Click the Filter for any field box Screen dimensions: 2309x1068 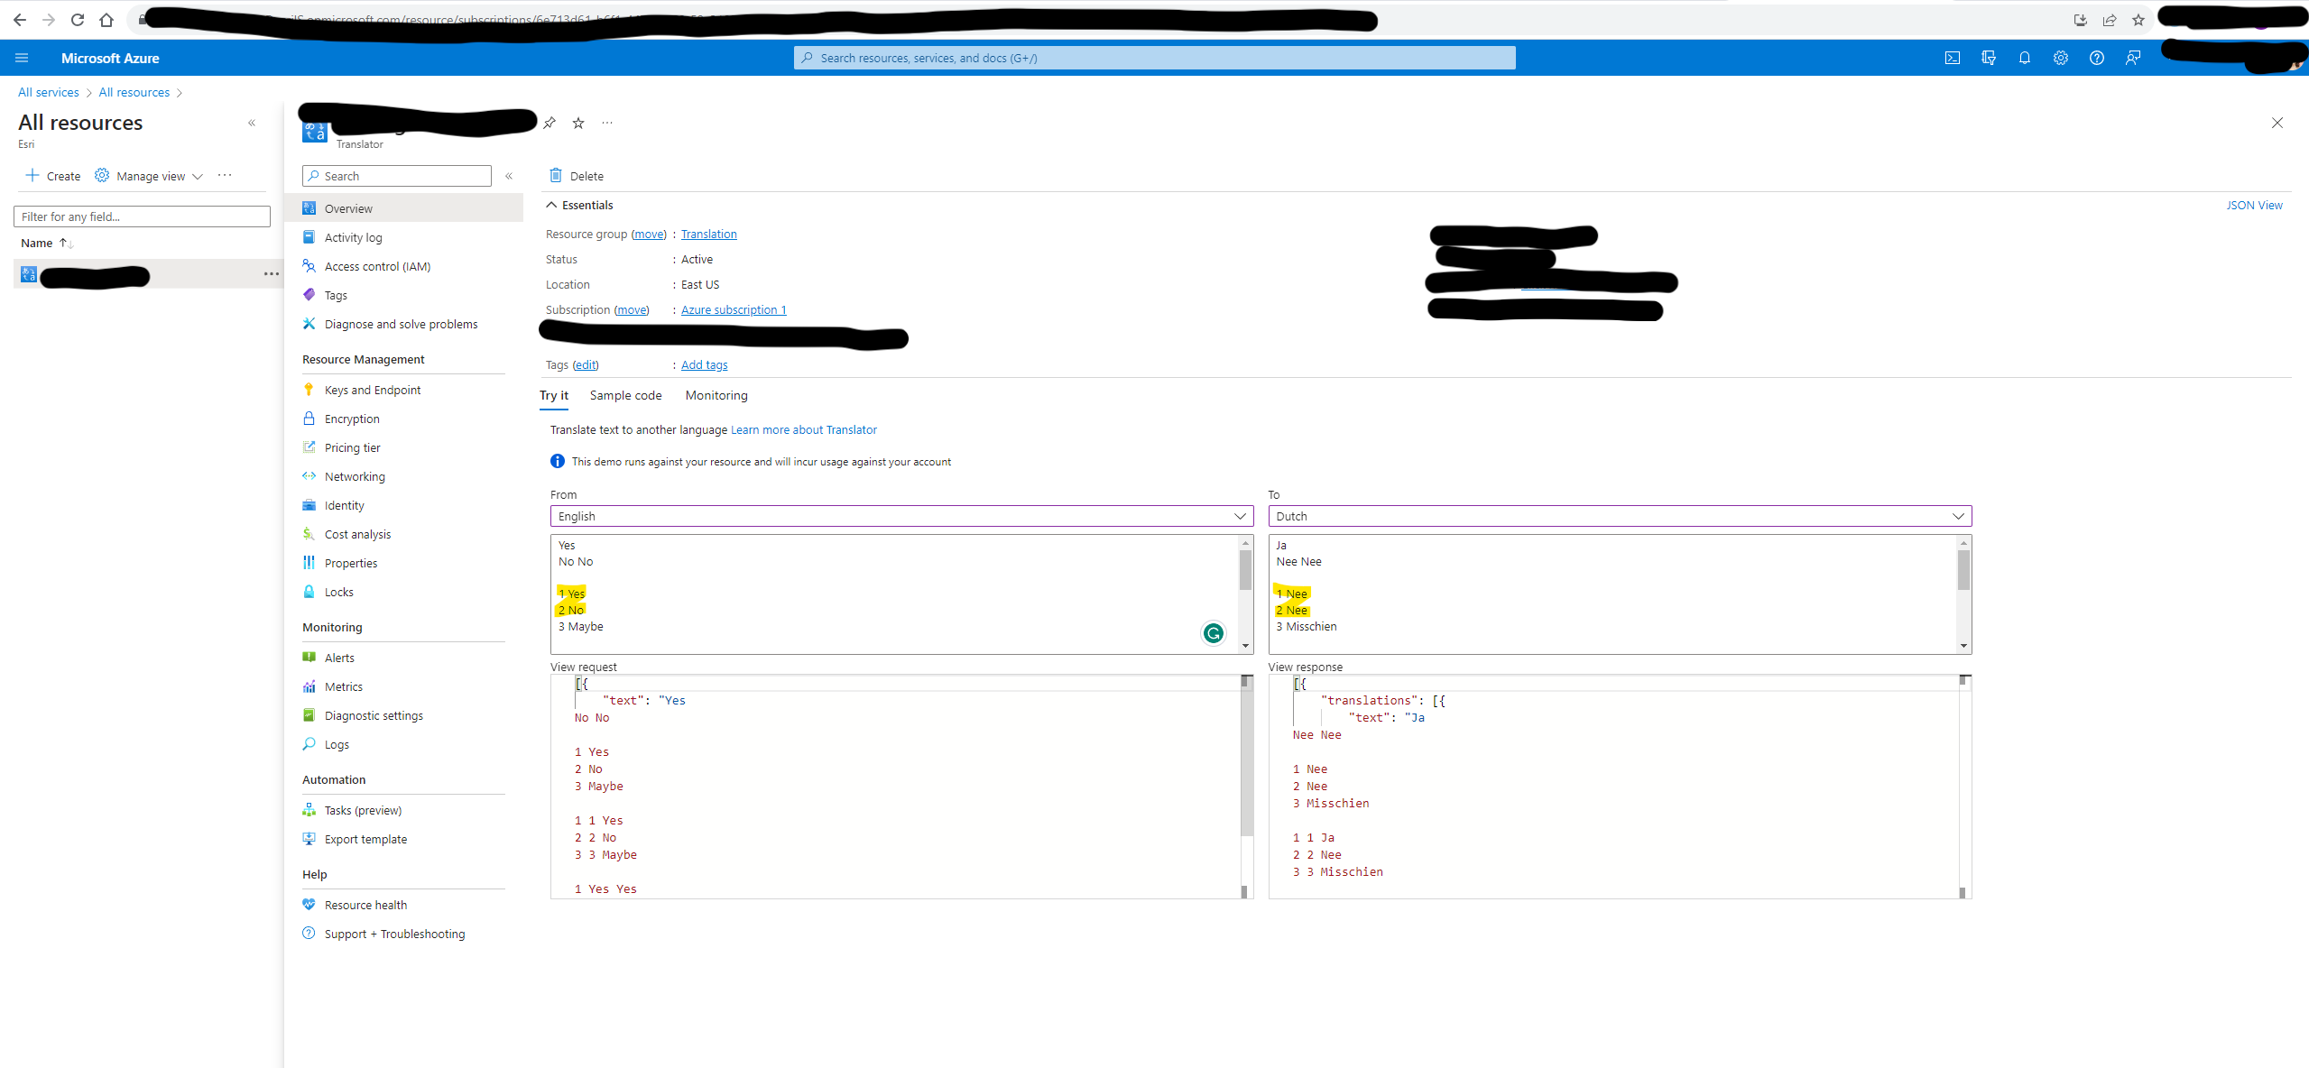tap(142, 216)
